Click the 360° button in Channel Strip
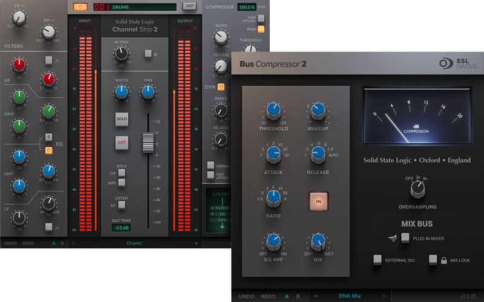The image size is (484, 302). tap(189, 6)
